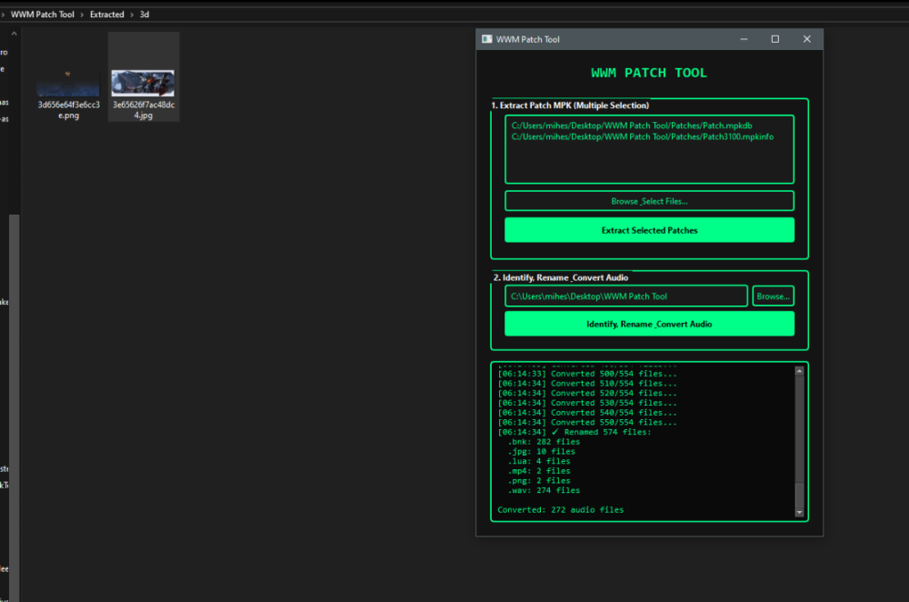Viewport: 909px width, 602px height.
Task: Select Patch.mpkdb entry in patch list
Action: [x=631, y=125]
